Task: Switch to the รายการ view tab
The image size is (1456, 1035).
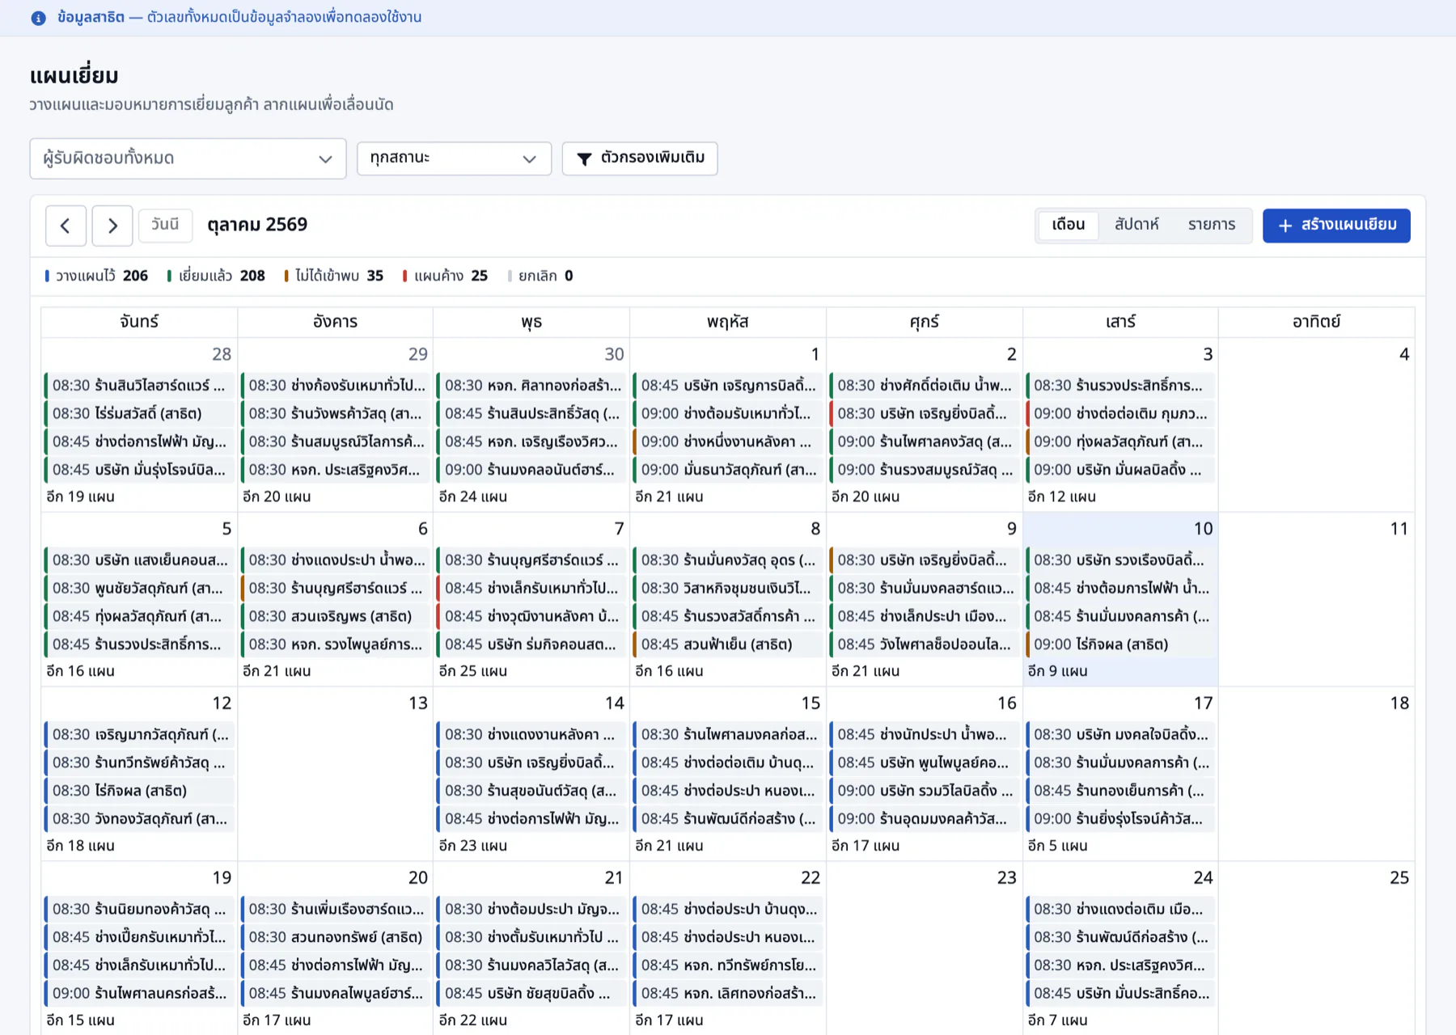Action: coord(1211,225)
